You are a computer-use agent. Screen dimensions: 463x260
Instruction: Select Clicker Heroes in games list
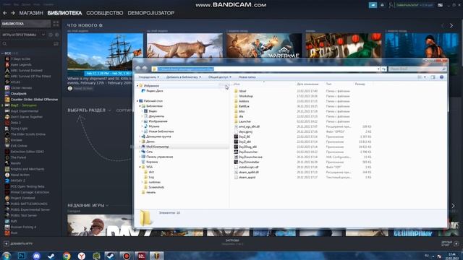[21, 88]
